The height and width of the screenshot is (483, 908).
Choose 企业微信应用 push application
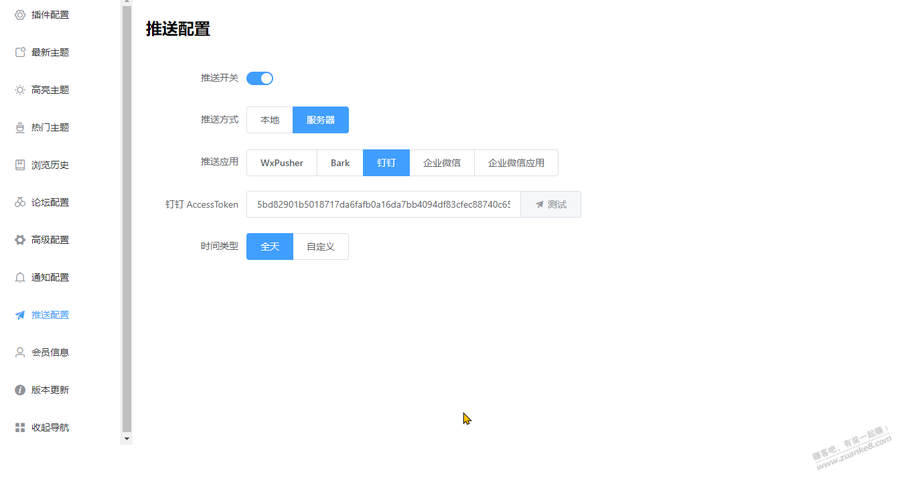[x=516, y=163]
